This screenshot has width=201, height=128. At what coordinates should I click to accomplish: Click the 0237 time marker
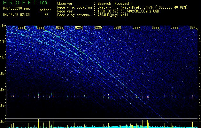(x=136, y=28)
